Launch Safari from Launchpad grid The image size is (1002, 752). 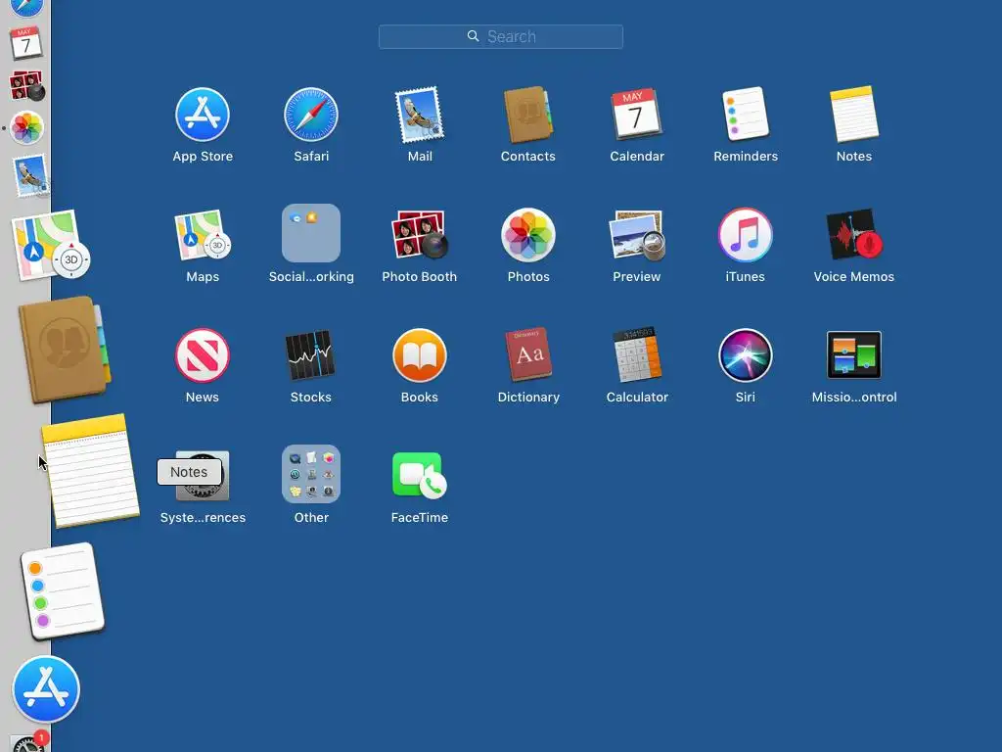(311, 116)
